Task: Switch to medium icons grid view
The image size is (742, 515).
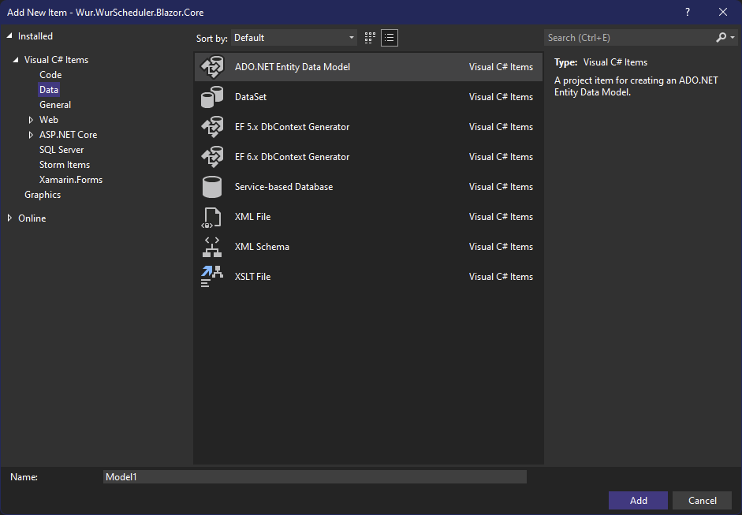Action: coord(370,38)
